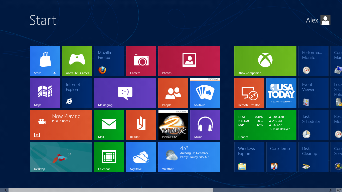Open Task Scheduler tile
This screenshot has height=192, width=342.
(x=313, y=125)
